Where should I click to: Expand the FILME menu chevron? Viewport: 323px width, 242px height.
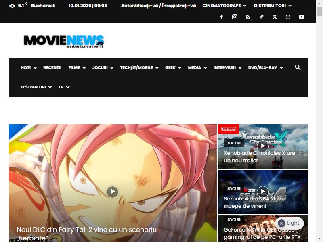point(84,68)
